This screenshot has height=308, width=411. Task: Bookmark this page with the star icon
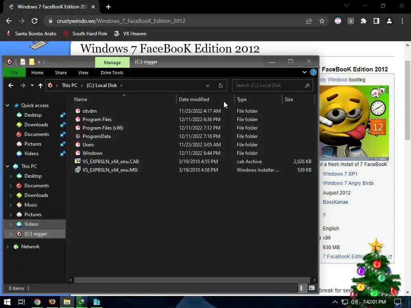[x=322, y=21]
